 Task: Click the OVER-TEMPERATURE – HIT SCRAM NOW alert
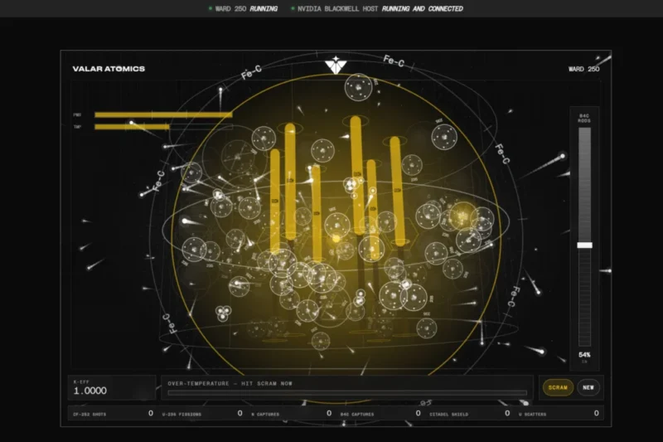point(230,384)
